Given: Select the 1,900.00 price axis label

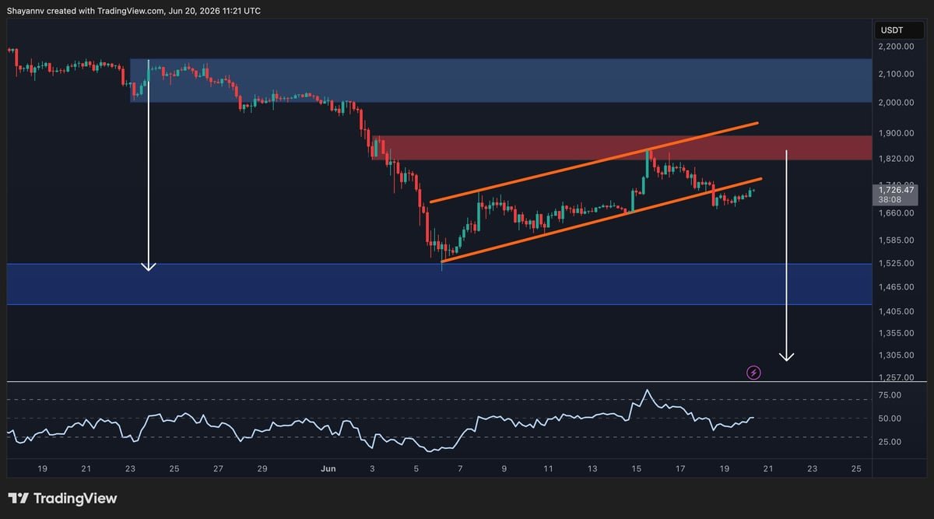Looking at the screenshot, I should pos(895,133).
